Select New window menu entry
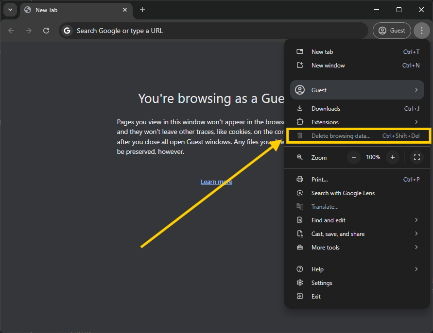This screenshot has height=333, width=433. coord(328,66)
